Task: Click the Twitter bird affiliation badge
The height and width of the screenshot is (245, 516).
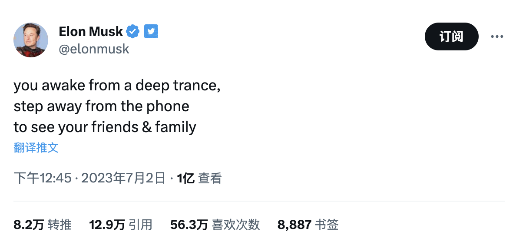Action: (151, 31)
